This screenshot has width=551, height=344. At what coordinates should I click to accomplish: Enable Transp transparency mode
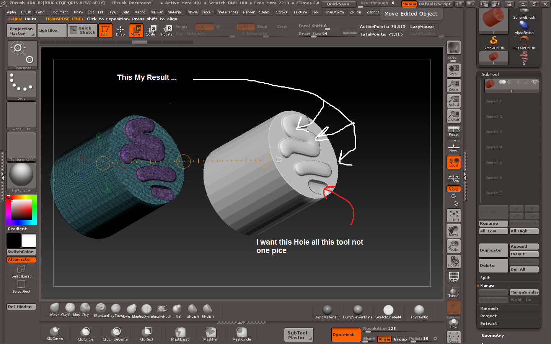coord(453,292)
